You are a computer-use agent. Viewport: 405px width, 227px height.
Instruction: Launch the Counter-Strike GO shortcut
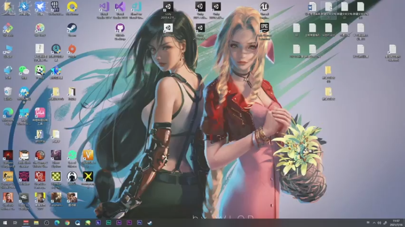click(8, 180)
